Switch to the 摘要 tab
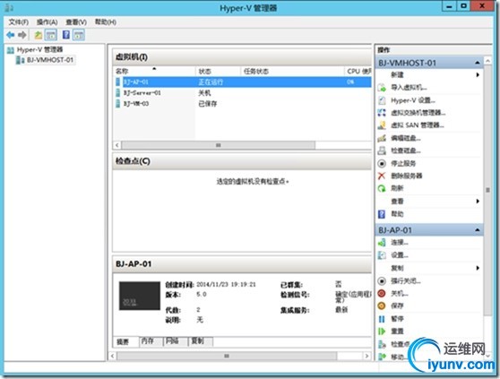 click(123, 341)
